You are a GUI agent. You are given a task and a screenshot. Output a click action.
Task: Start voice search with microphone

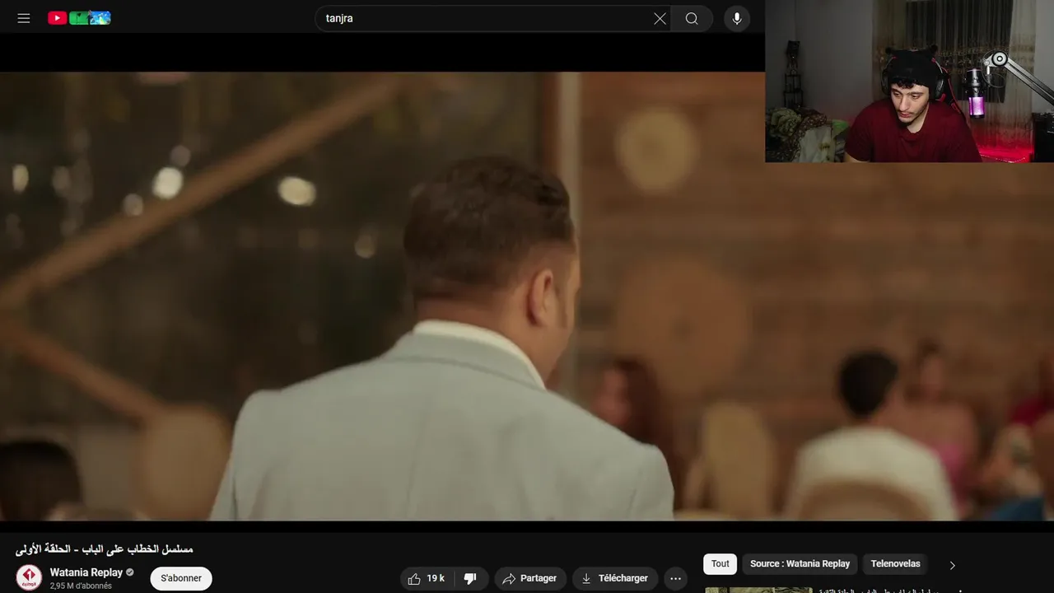pos(737,18)
